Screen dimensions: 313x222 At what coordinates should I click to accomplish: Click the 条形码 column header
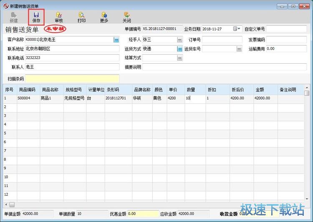(119, 90)
